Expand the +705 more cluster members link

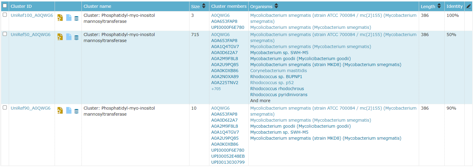[x=216, y=89]
